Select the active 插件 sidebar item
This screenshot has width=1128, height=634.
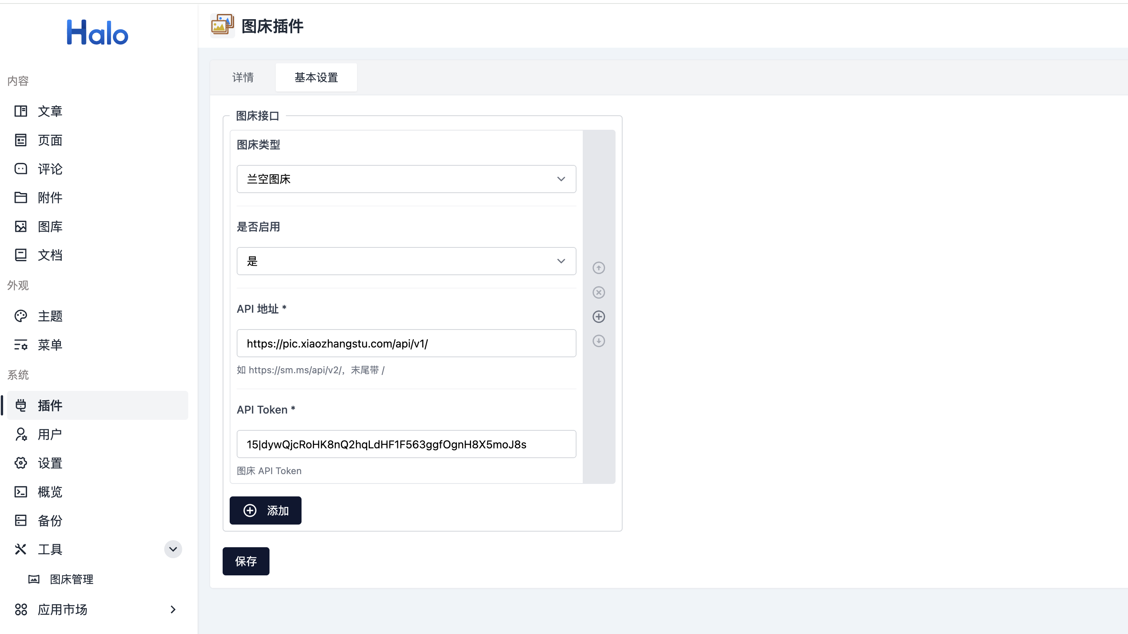tap(97, 405)
